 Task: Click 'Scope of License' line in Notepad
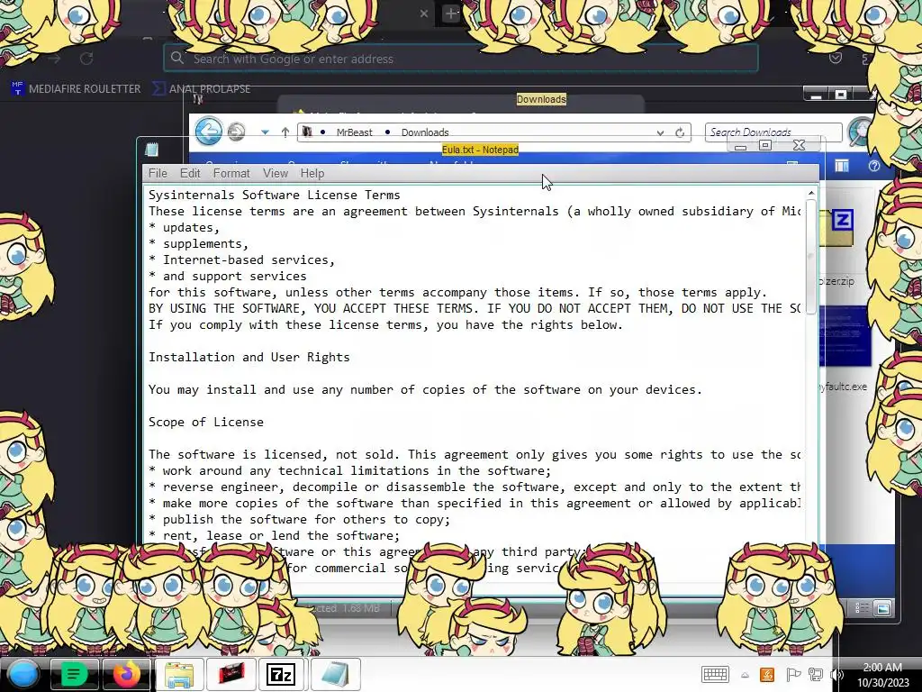click(x=206, y=422)
